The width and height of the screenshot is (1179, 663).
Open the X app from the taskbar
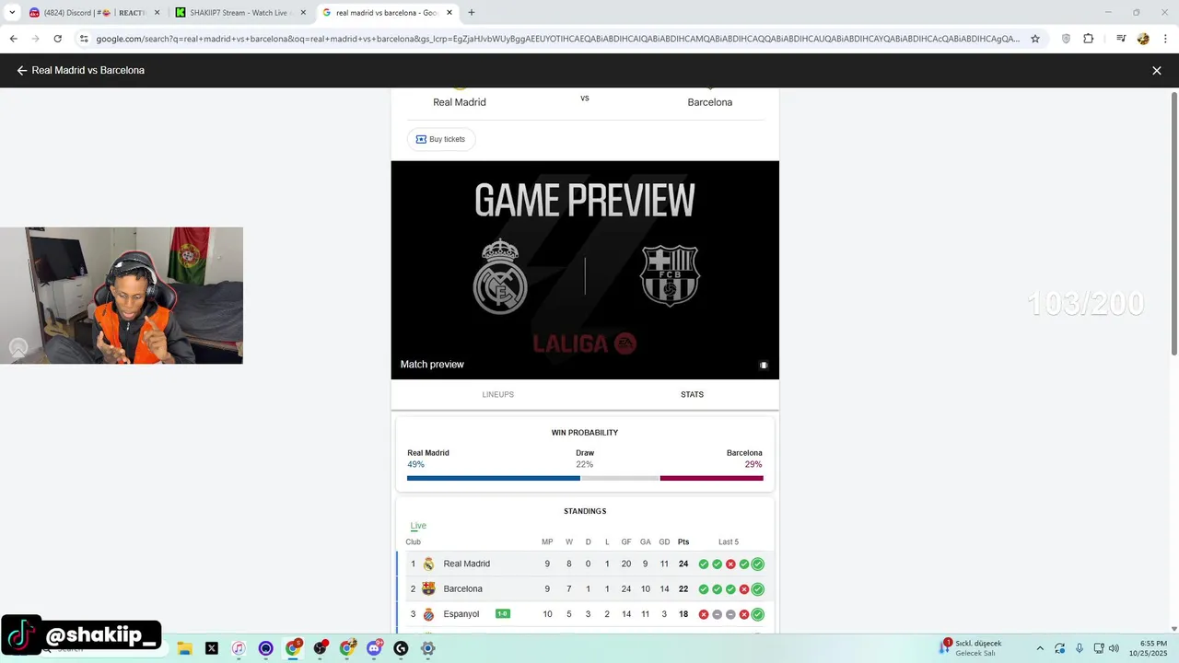(212, 648)
